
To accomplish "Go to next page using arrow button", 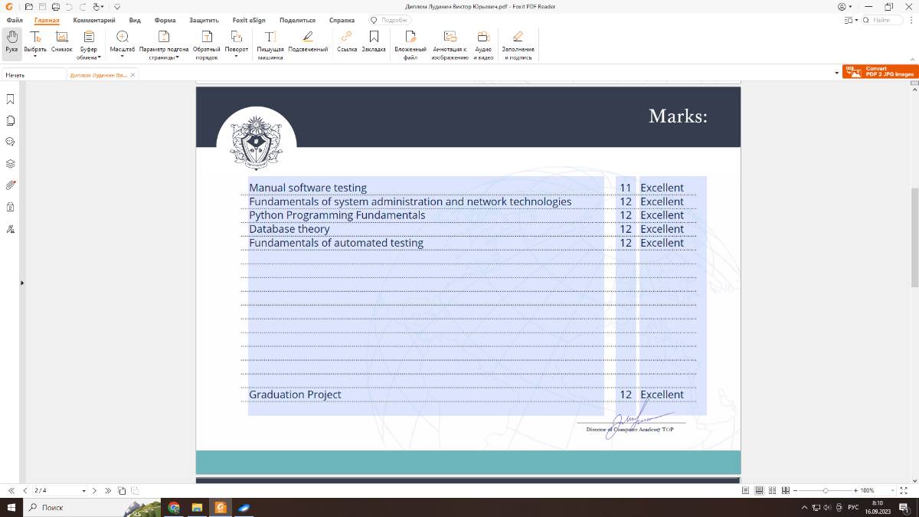I will click(94, 490).
